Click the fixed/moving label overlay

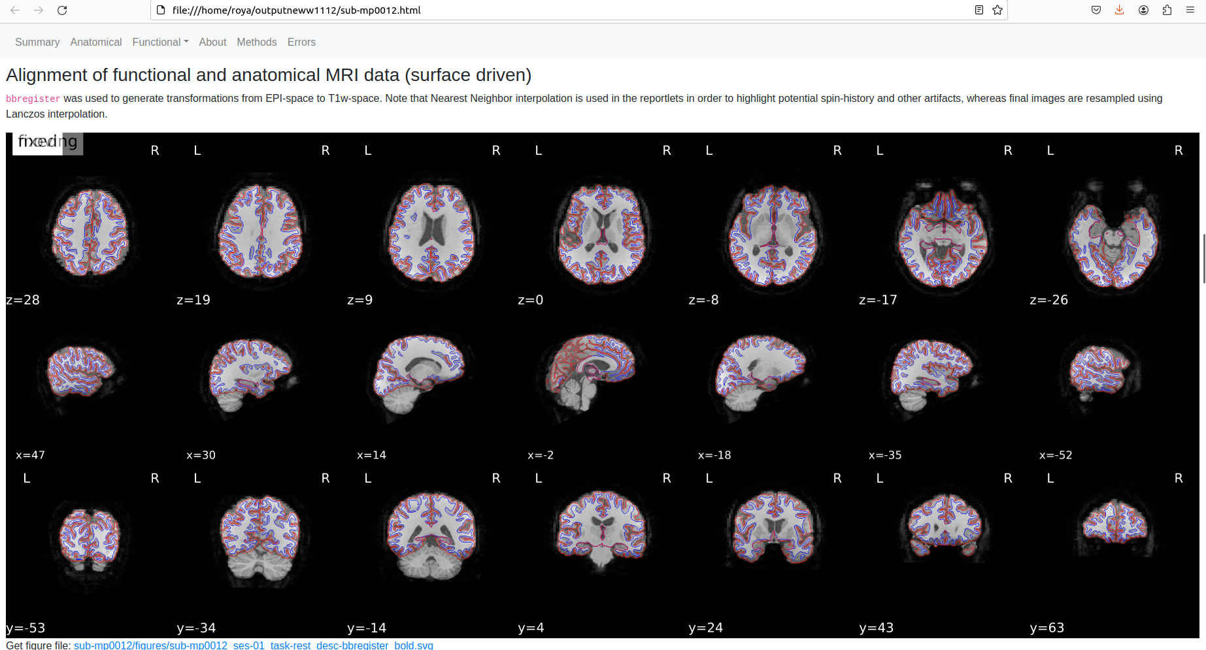pyautogui.click(x=48, y=143)
